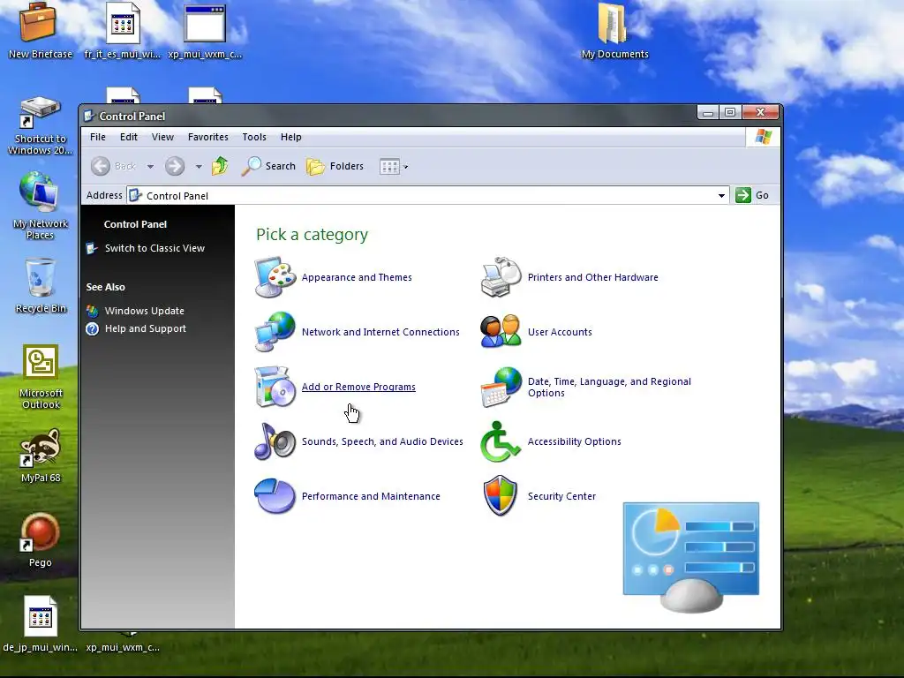
Task: Click the Up folder toolbar icon
Action: click(220, 166)
